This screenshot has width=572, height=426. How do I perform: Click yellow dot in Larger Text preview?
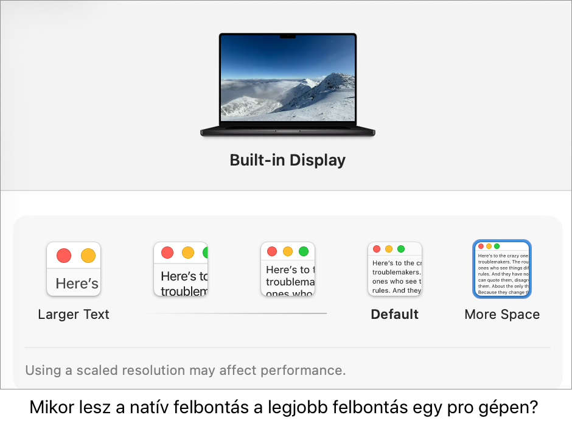pos(88,256)
